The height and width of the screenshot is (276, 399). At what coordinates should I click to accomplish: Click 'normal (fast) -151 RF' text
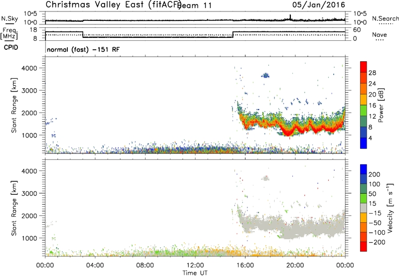(x=83, y=49)
